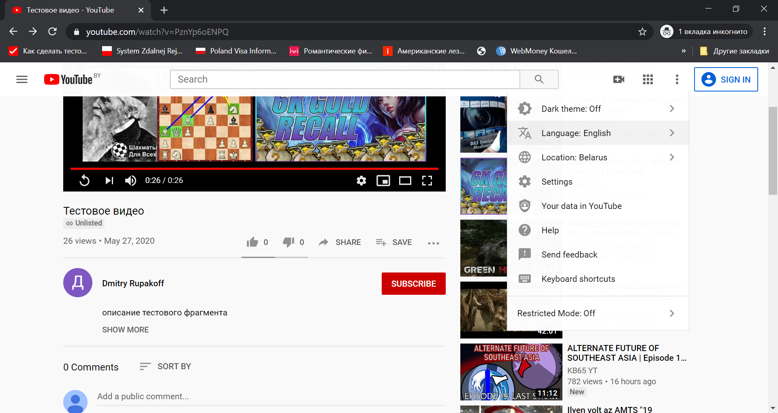Show more bookmarks overflow chevron
Viewport: 778px width, 413px height.
(684, 51)
